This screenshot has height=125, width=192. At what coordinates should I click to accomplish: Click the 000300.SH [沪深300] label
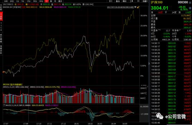[12, 7]
